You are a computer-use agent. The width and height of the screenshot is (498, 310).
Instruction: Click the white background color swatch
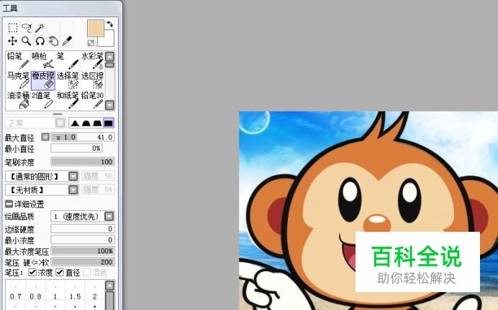click(108, 39)
